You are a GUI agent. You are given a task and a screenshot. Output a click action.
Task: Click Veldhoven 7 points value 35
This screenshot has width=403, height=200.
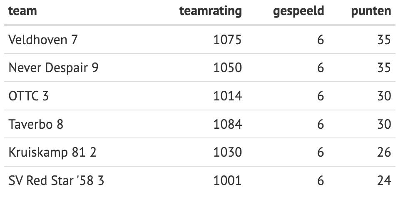pos(384,40)
